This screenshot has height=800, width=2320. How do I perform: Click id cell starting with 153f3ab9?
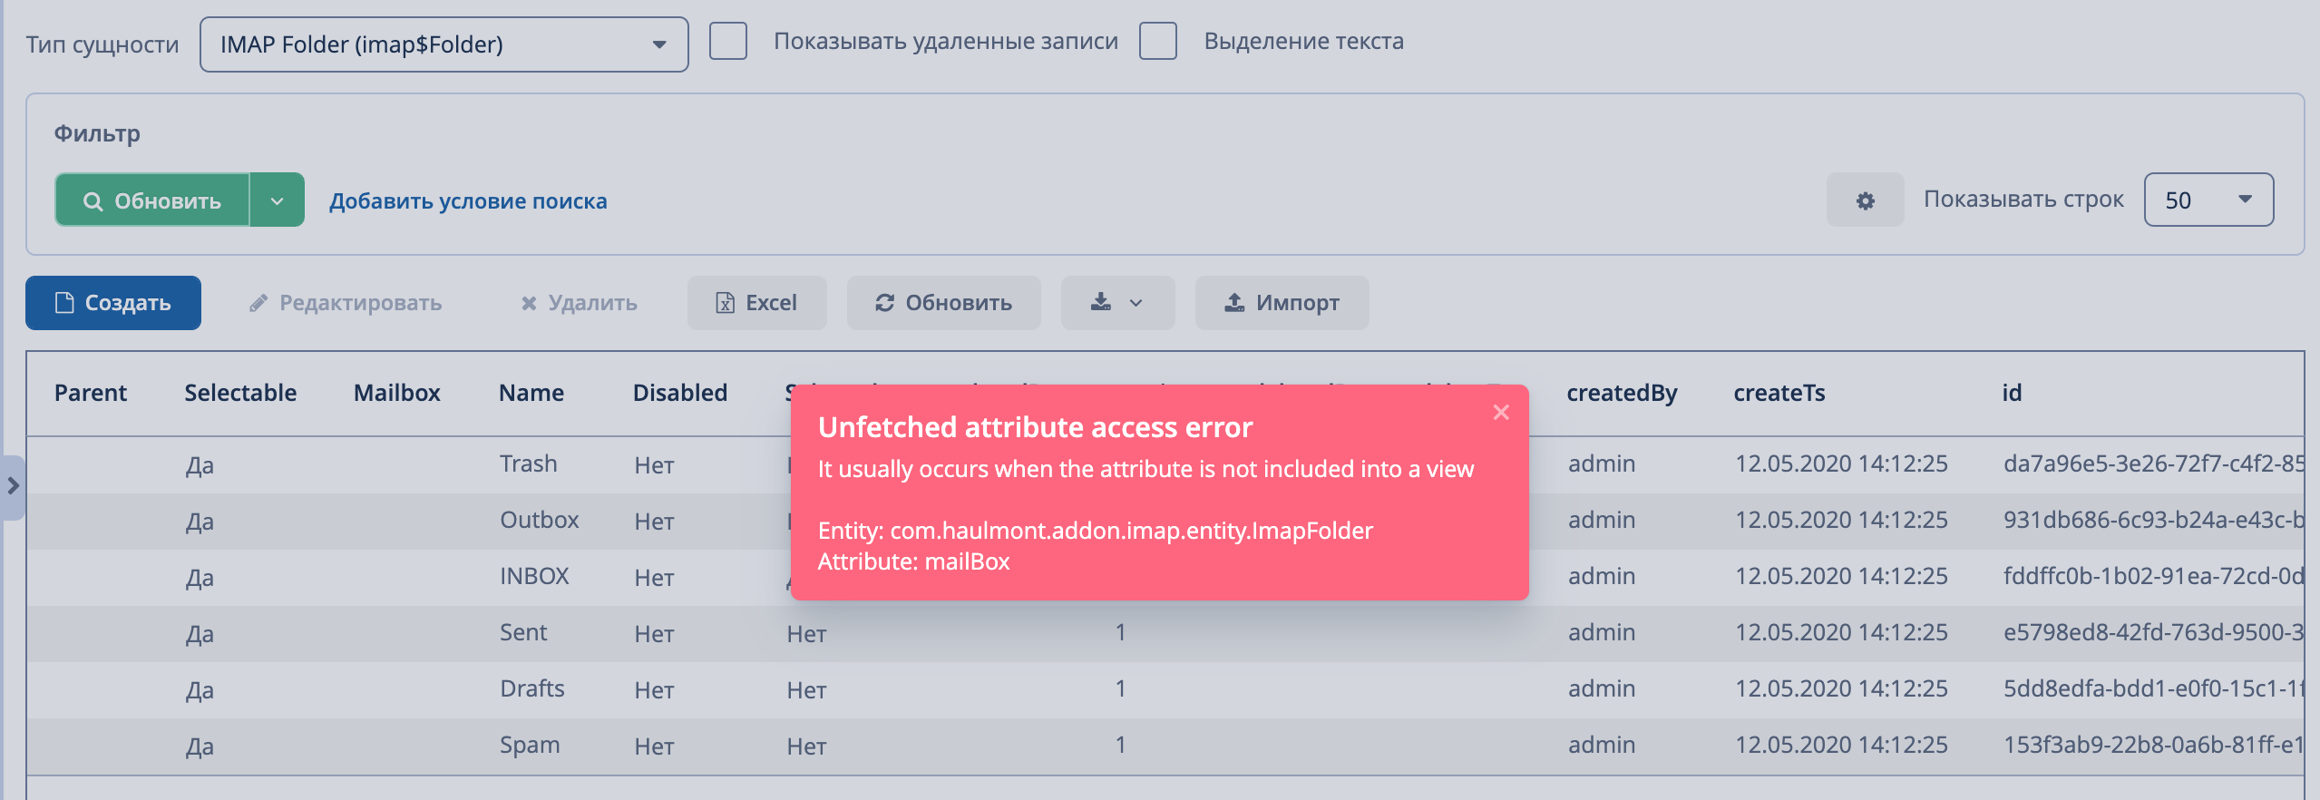pyautogui.click(x=2153, y=745)
